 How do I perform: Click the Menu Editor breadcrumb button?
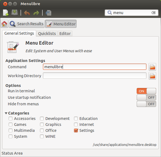pos(61,24)
